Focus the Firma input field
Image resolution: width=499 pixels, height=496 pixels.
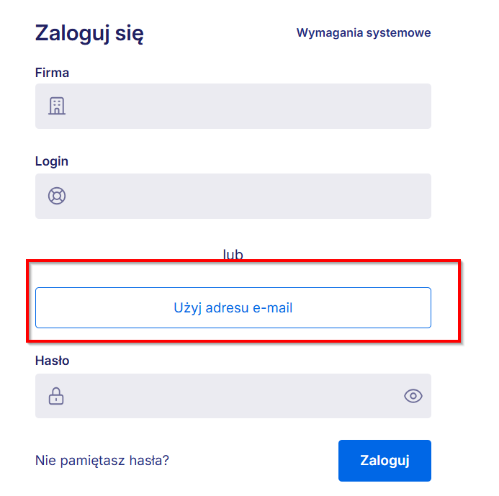[x=245, y=107]
